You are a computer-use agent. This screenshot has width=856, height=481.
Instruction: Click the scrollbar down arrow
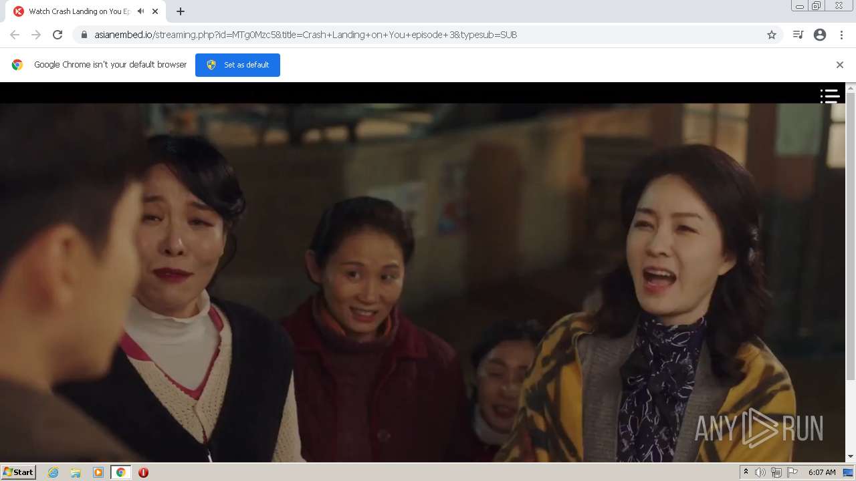point(851,457)
